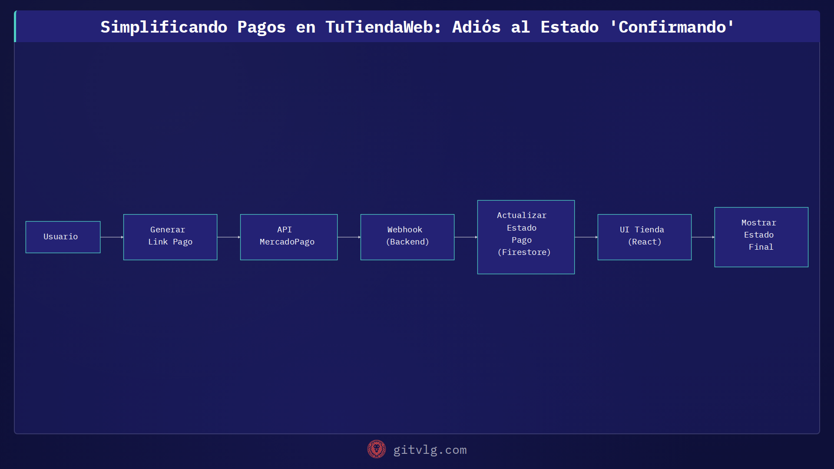Select the Generar Link Pago node
Image resolution: width=834 pixels, height=469 pixels.
[x=170, y=237]
